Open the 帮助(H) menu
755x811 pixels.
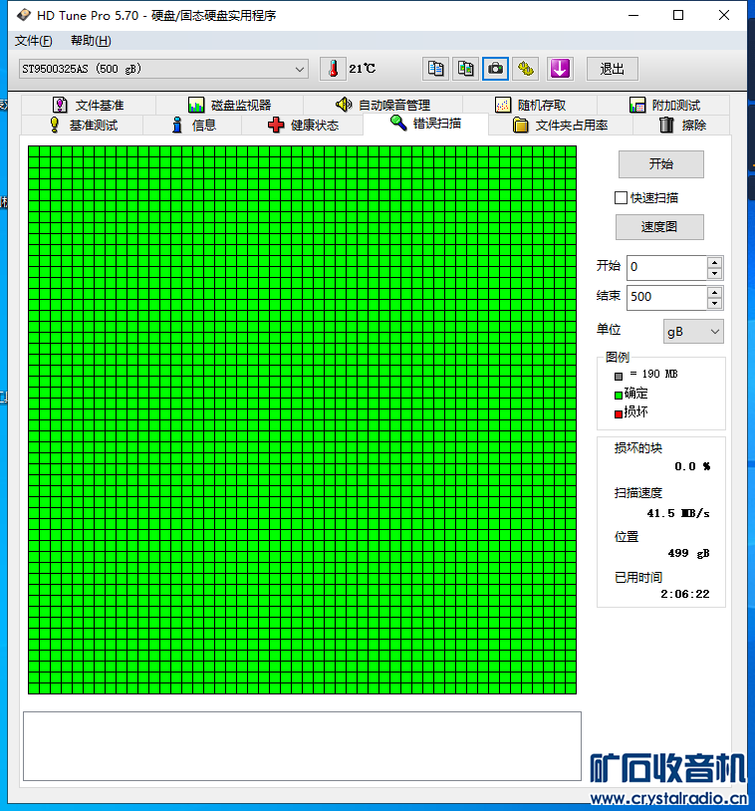tap(91, 41)
